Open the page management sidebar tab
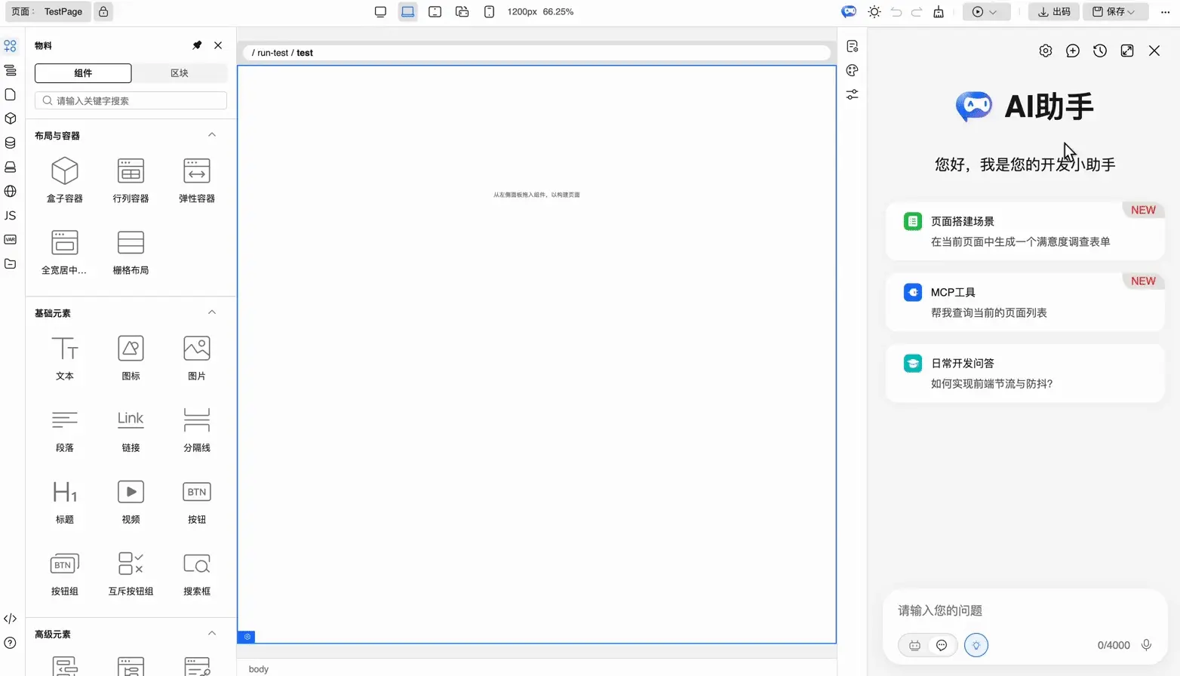This screenshot has height=676, width=1180. tap(11, 94)
